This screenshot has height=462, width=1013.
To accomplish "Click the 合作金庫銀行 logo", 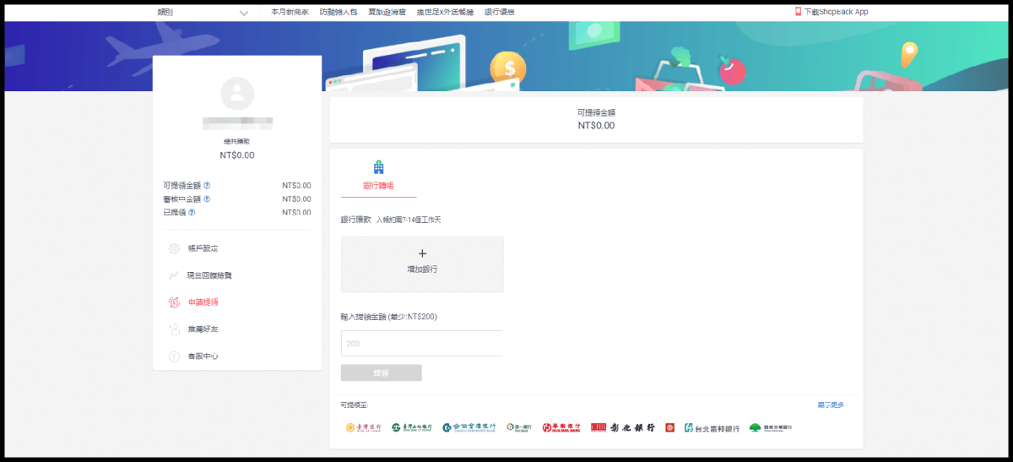I will 469,427.
